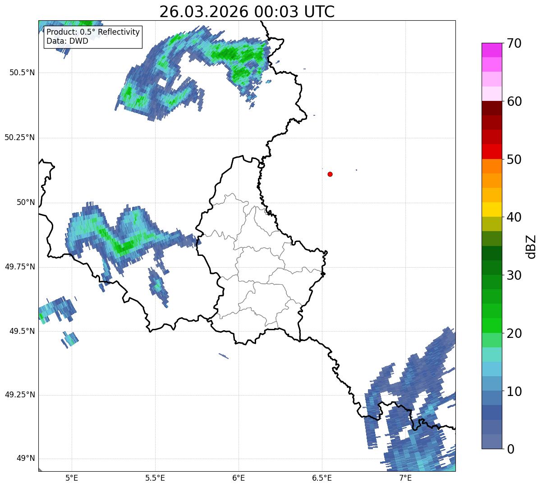Click the title "26.03.2026 00:03 UTC"
The width and height of the screenshot is (542, 487).
247,12
